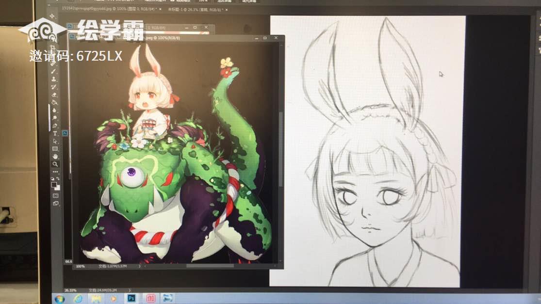Click the 填充屏幕 fill screen button
The height and width of the screenshot is (304, 541).
(249, 1)
